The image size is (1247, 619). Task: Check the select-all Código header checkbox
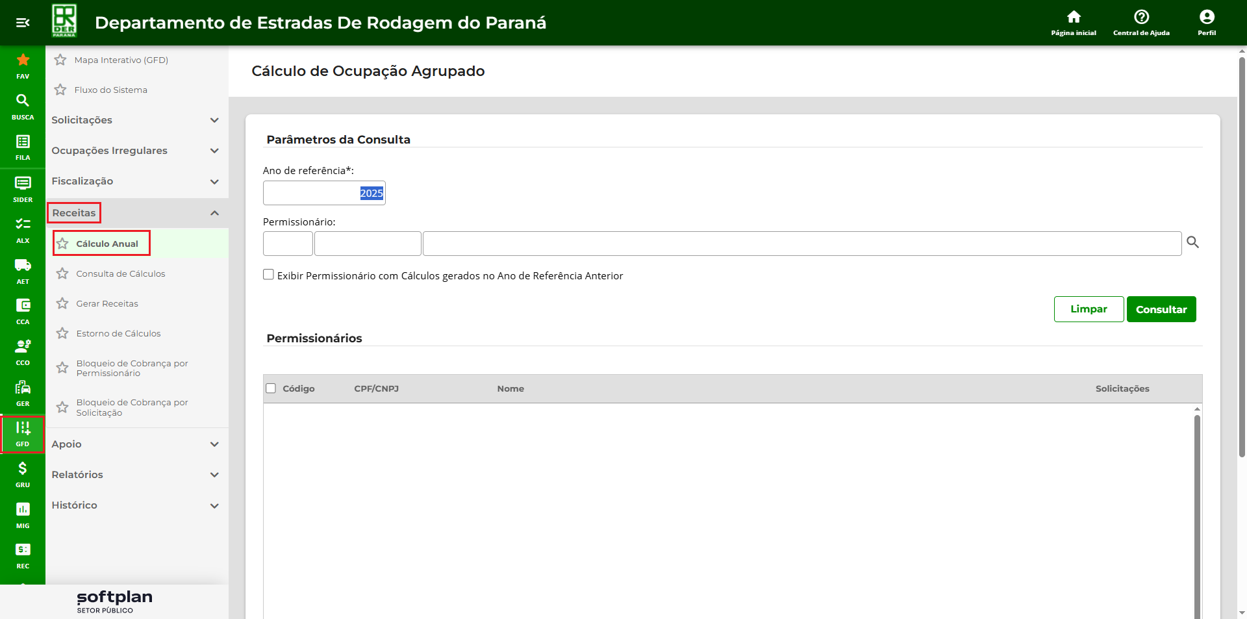(271, 388)
